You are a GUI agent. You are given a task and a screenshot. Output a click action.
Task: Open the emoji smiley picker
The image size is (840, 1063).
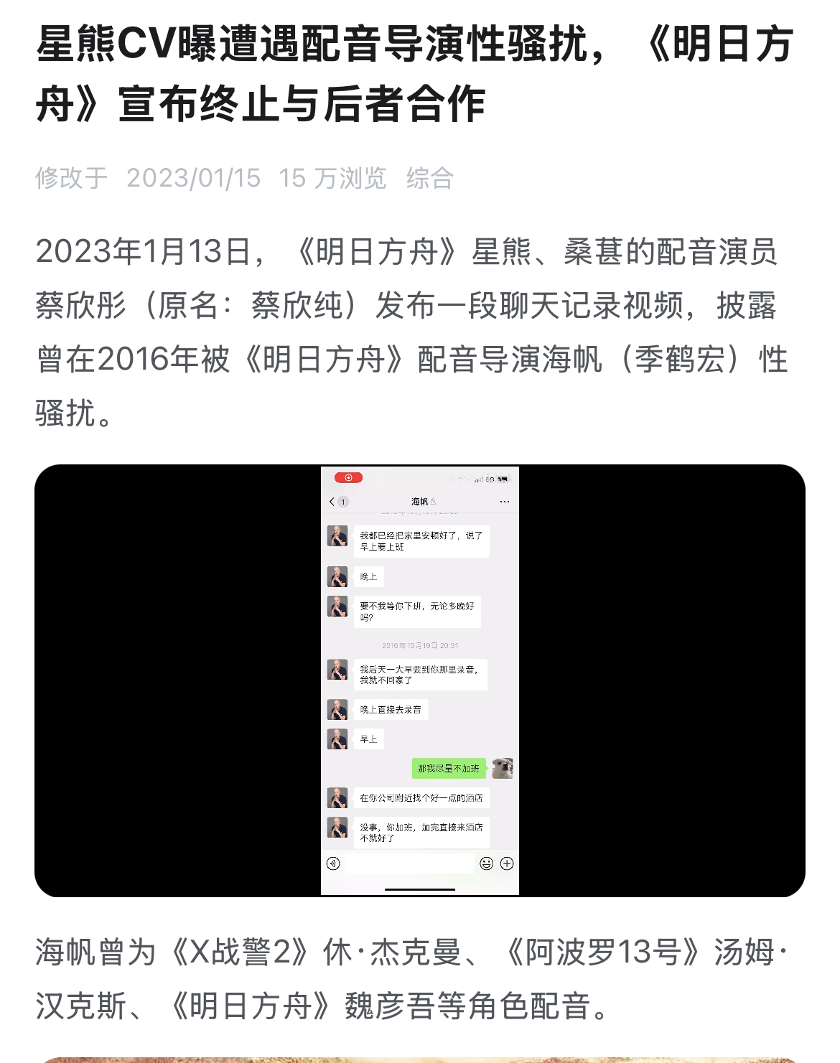tap(487, 863)
